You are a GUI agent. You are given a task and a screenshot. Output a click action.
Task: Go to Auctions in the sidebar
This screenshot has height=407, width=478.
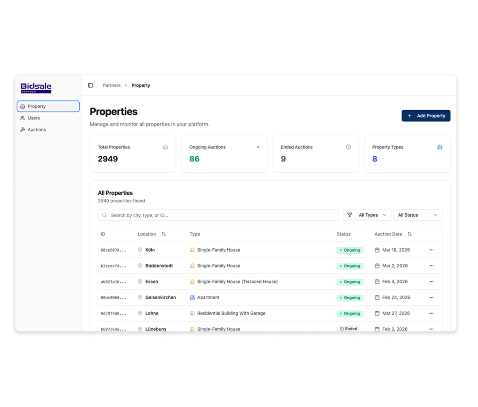36,130
